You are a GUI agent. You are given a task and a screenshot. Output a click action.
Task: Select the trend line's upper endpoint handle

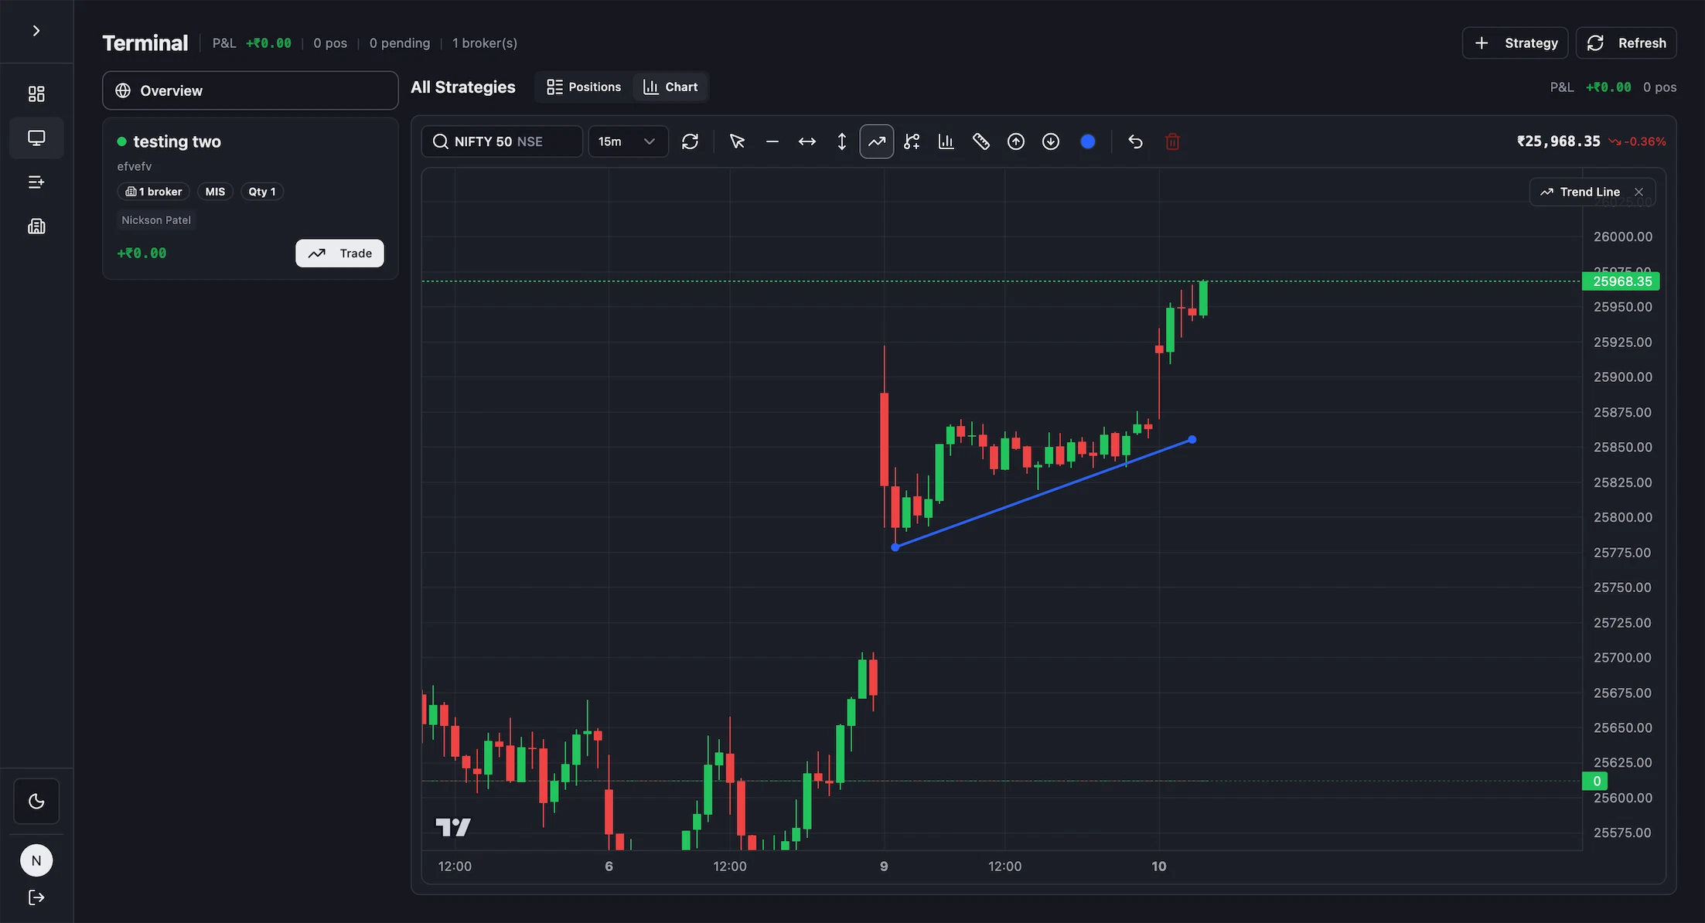pos(1192,439)
